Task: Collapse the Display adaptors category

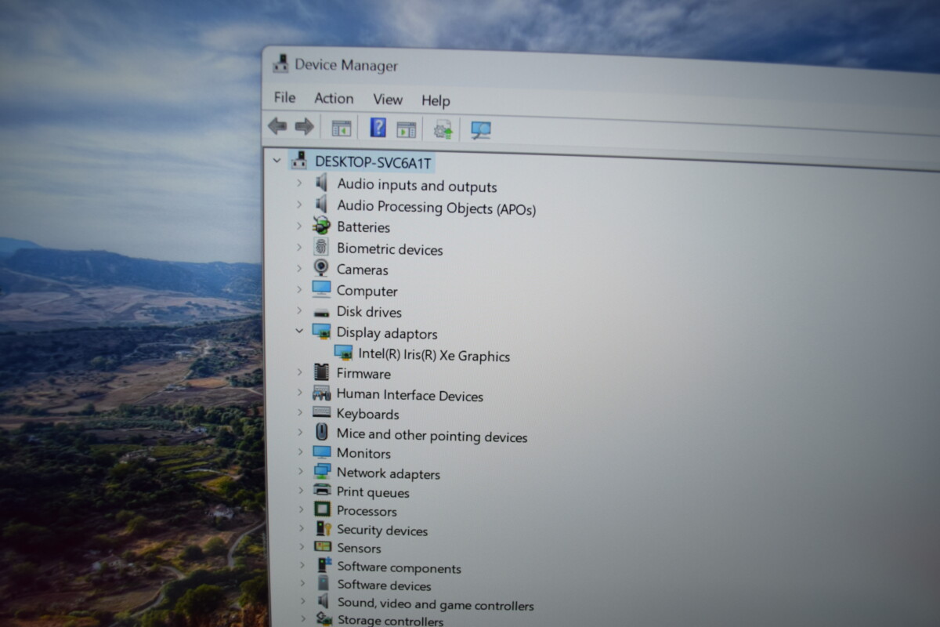Action: [298, 332]
